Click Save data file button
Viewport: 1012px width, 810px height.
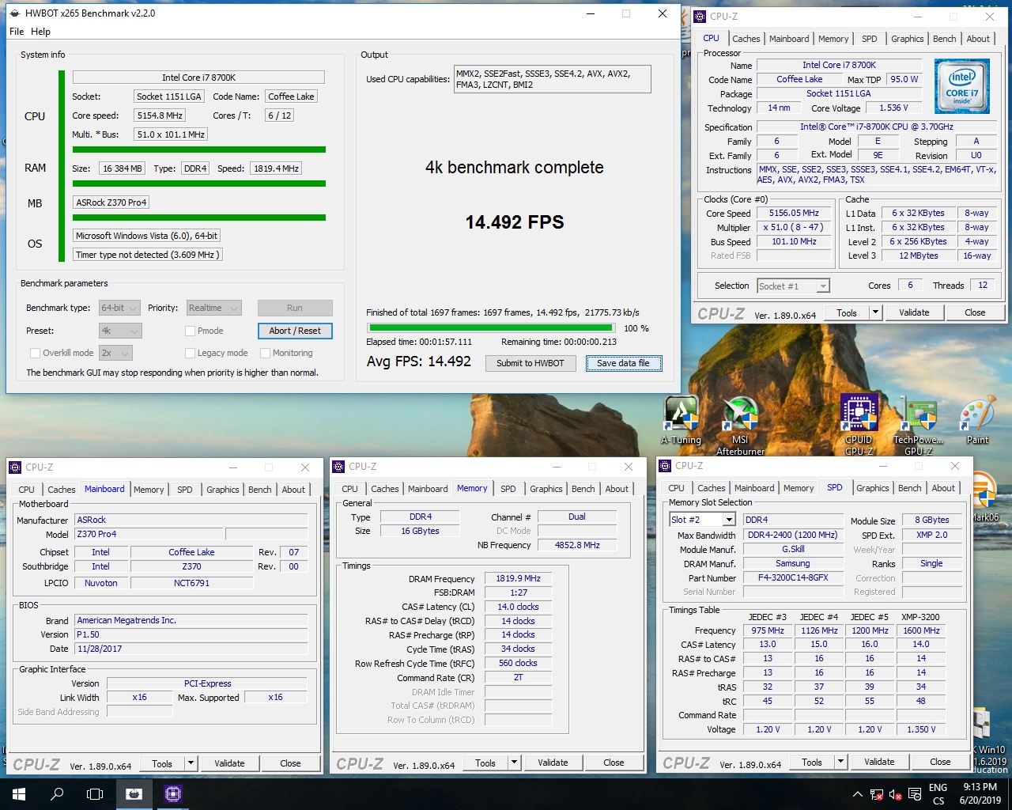pyautogui.click(x=624, y=363)
